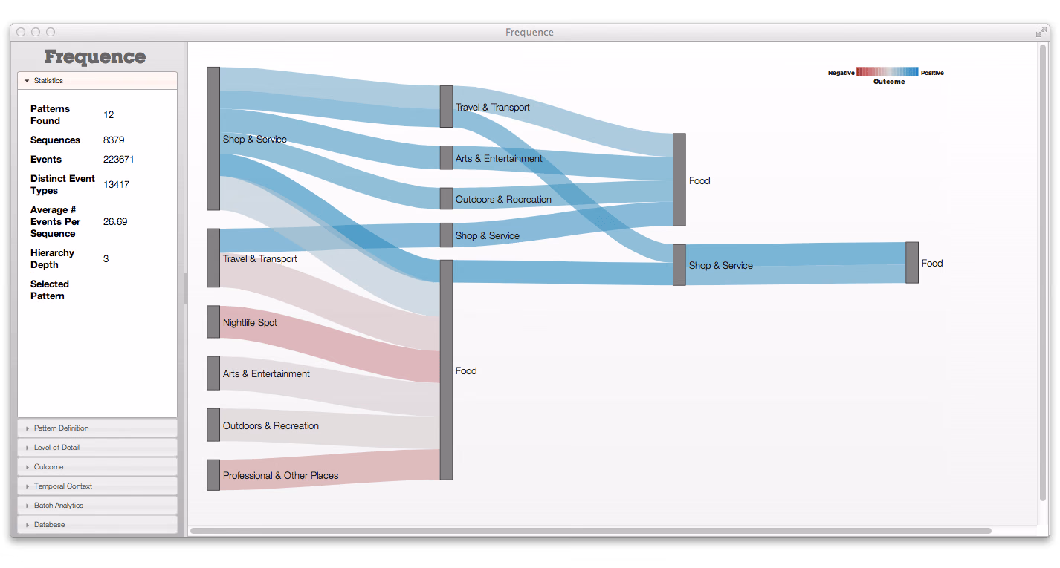Click the Events value 223671

tap(119, 159)
